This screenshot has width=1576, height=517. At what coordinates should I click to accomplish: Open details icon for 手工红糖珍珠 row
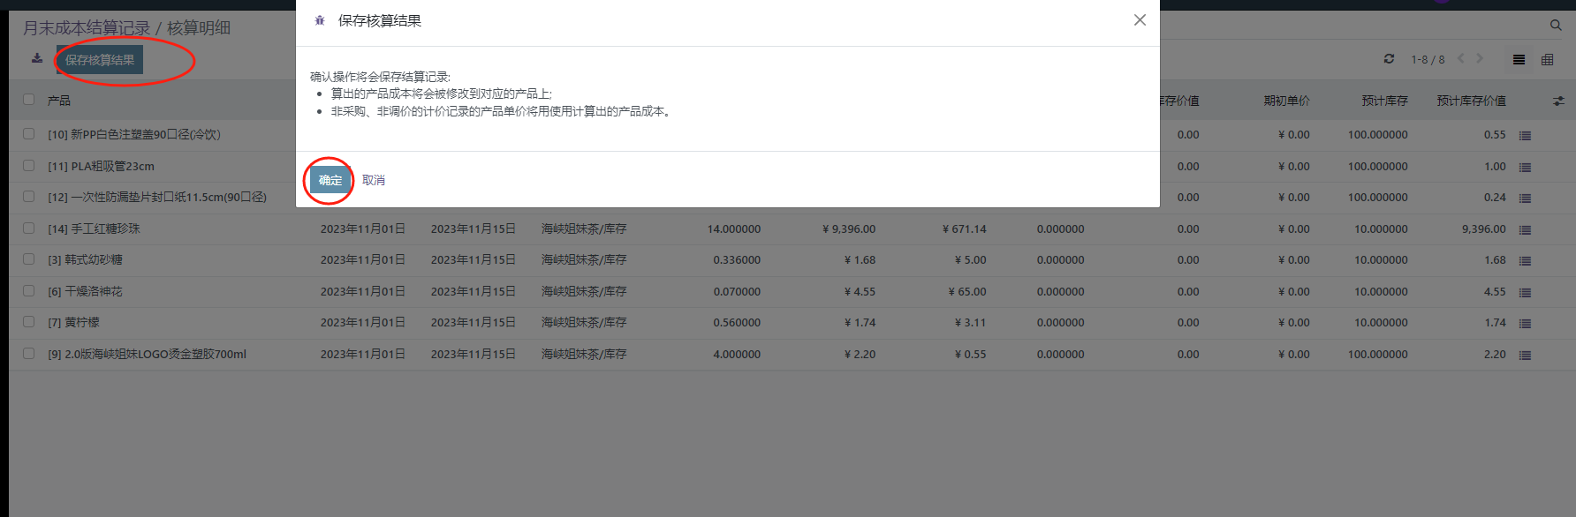[x=1525, y=229]
